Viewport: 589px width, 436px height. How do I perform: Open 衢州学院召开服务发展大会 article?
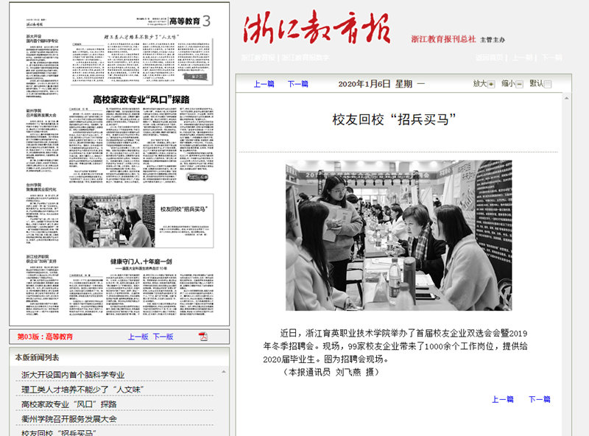pyautogui.click(x=69, y=419)
